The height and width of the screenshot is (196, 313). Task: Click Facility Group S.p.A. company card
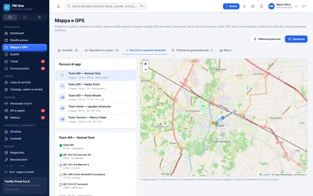(25, 185)
